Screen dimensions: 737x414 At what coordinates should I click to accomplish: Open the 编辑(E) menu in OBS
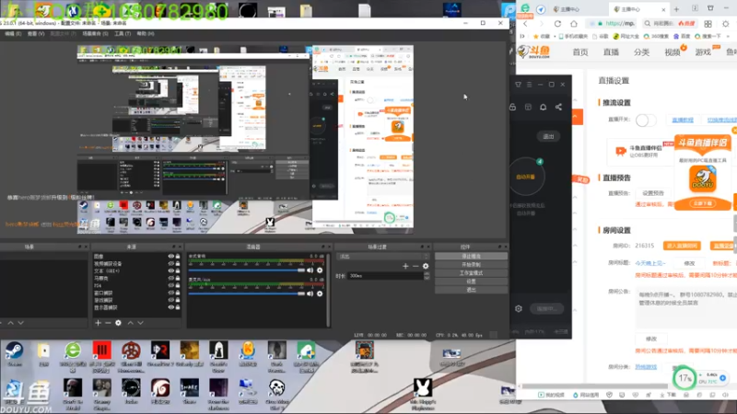[13, 34]
